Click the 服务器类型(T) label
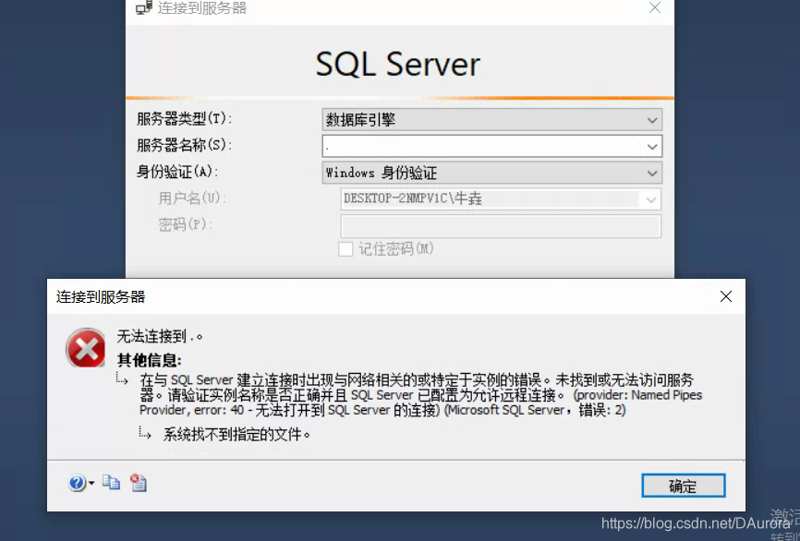The height and width of the screenshot is (541, 800). tap(185, 119)
